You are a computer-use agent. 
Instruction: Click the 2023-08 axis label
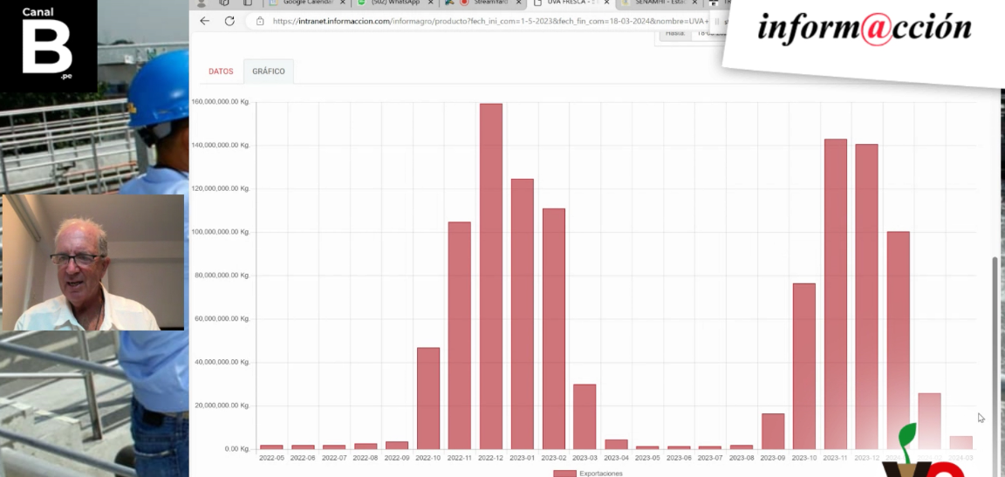[x=742, y=459]
